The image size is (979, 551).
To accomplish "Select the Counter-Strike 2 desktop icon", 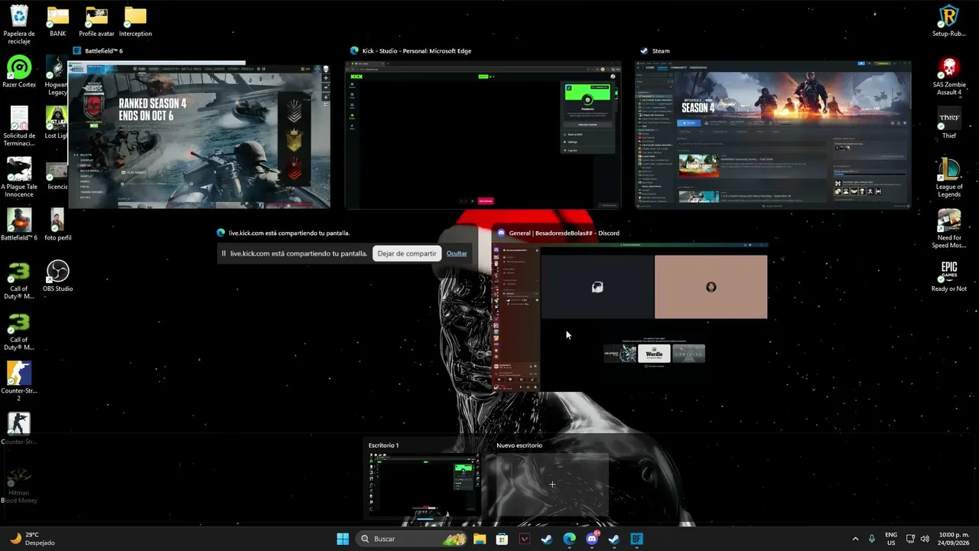I will (19, 382).
